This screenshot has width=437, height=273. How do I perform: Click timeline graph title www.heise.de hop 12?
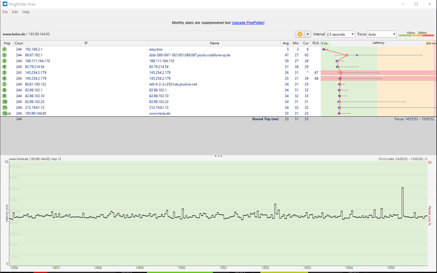[x=35, y=159]
